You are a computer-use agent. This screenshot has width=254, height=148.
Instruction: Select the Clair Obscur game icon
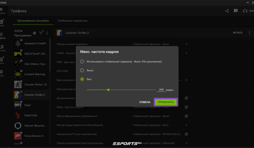click(x=18, y=64)
